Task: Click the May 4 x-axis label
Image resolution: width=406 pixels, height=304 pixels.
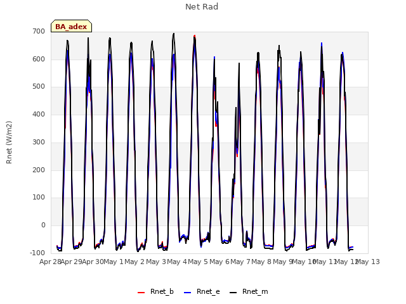Action: 177,262
